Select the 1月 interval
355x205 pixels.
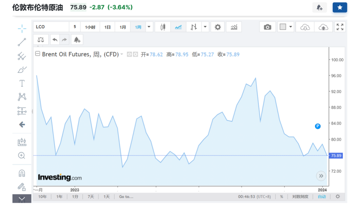123,27
